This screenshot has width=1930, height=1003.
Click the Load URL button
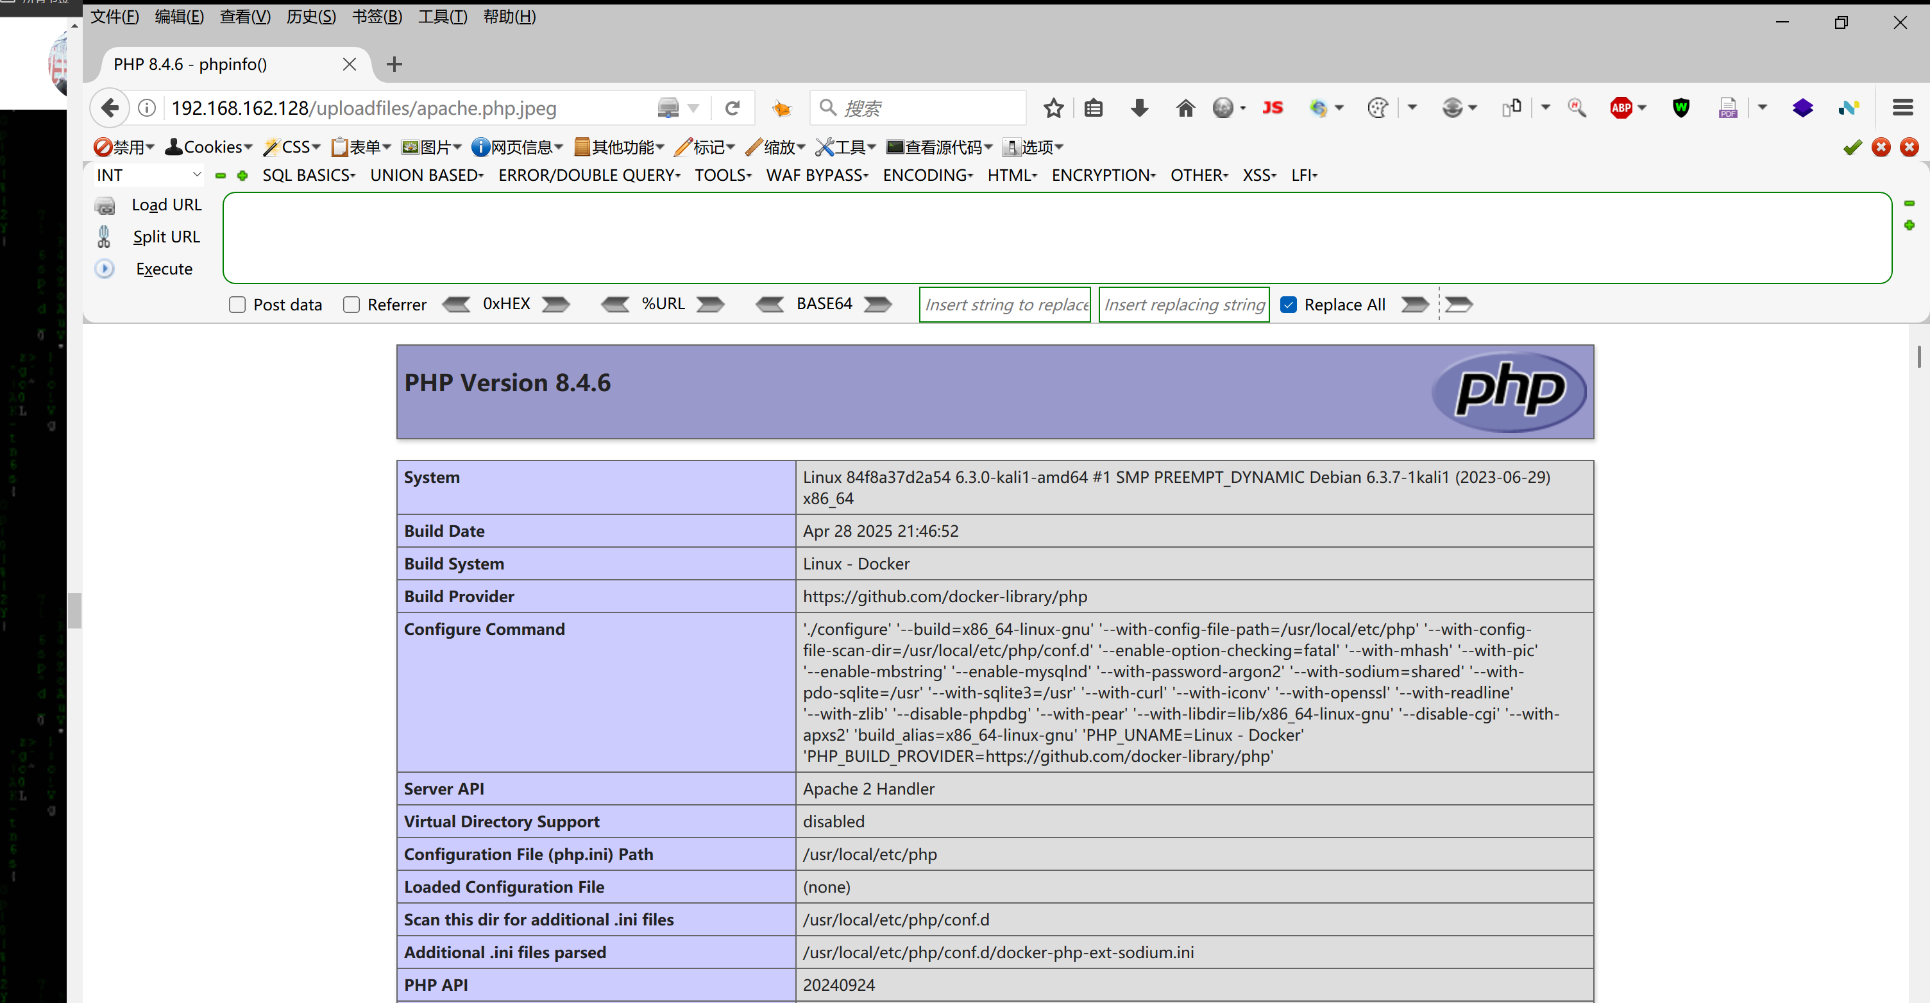click(x=165, y=205)
